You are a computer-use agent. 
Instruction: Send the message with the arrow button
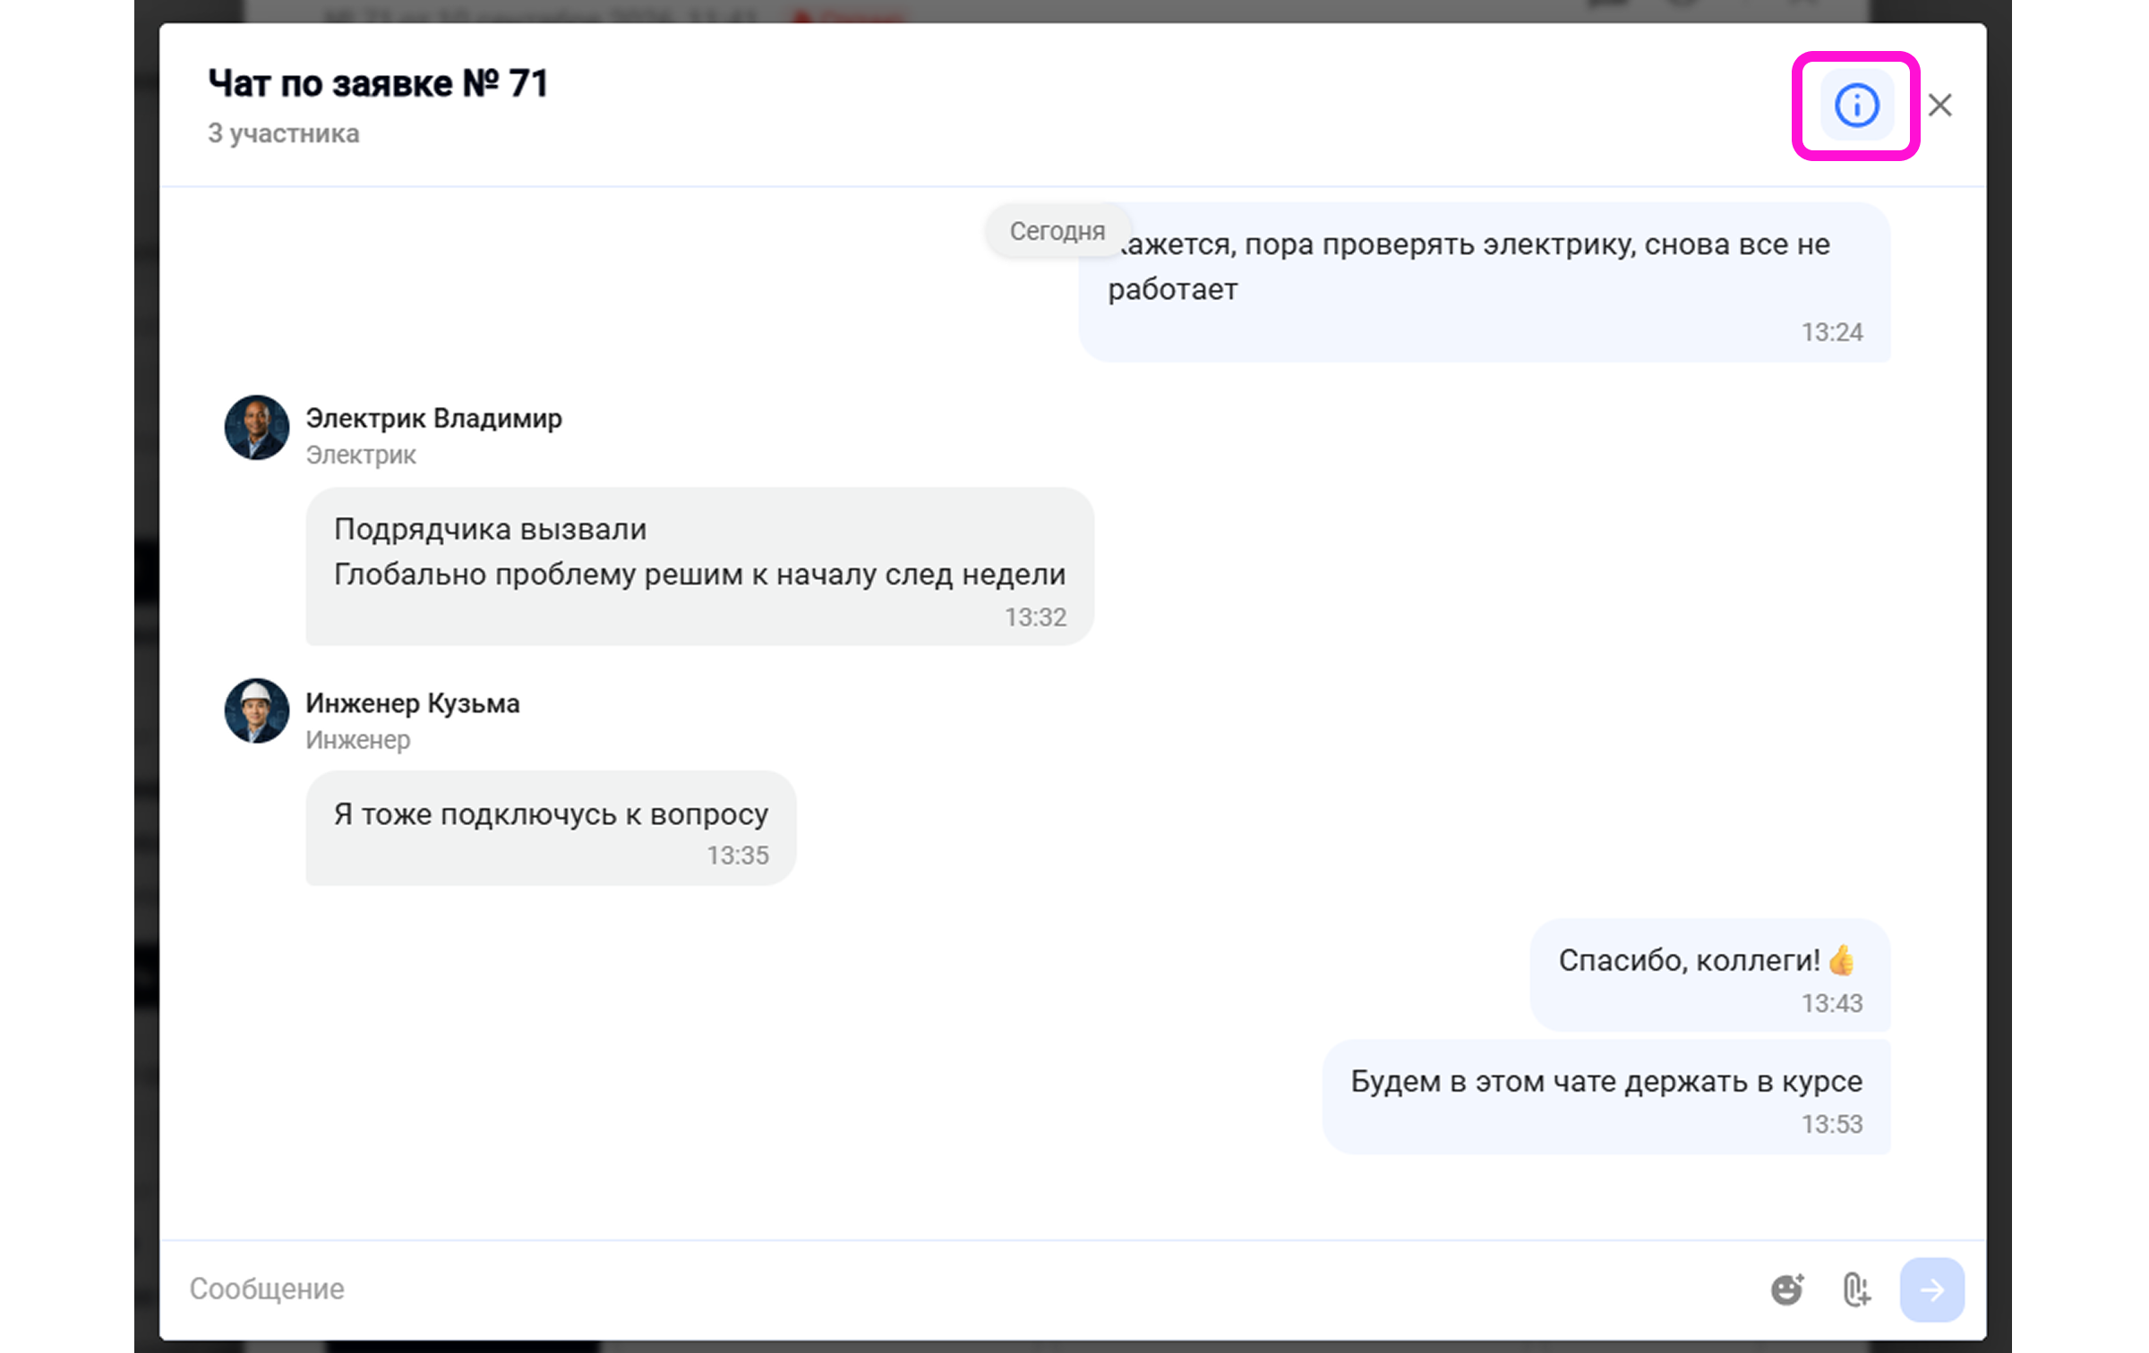[x=1931, y=1289]
